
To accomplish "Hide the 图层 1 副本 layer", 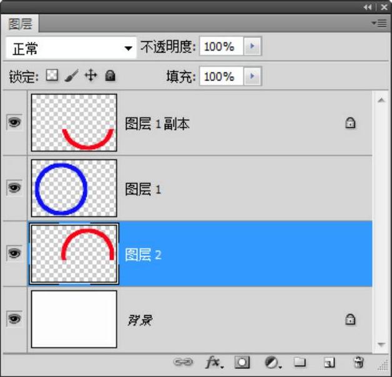I will 14,123.
